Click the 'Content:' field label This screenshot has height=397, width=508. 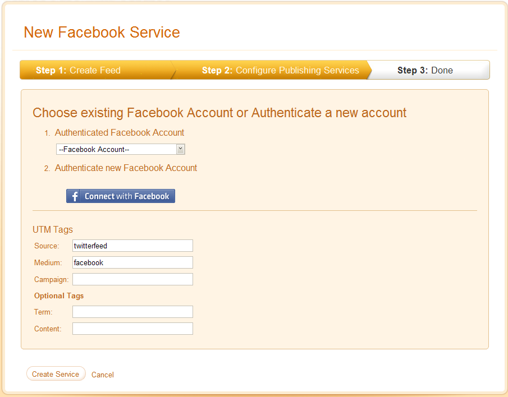pos(48,329)
